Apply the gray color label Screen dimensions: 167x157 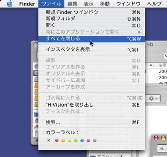click(x=95, y=140)
